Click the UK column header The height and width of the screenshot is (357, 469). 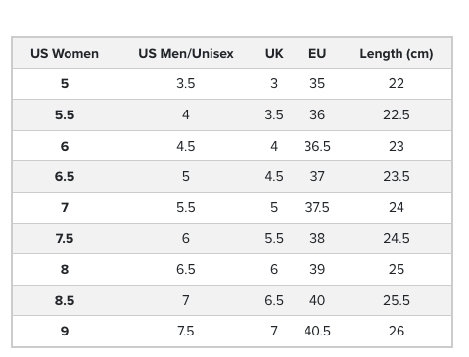click(274, 53)
